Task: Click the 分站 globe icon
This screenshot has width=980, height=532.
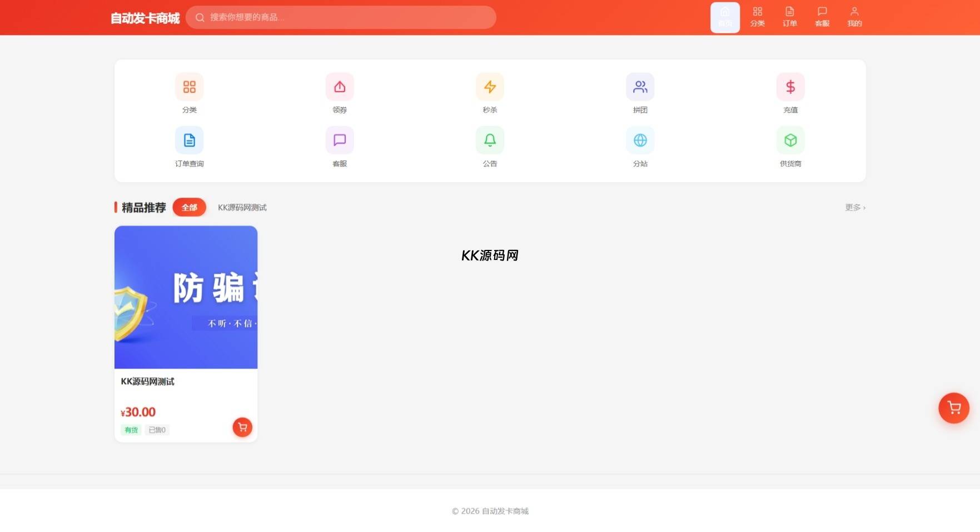Action: point(640,140)
